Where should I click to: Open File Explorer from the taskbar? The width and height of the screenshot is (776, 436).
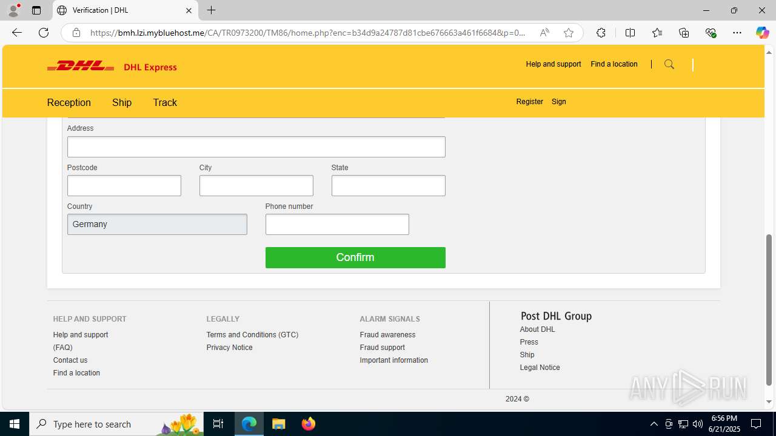pos(278,424)
